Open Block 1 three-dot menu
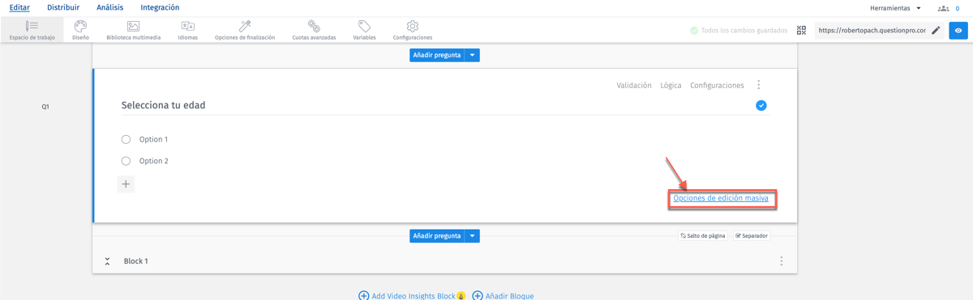Screen dimensions: 973x300 (x=782, y=261)
